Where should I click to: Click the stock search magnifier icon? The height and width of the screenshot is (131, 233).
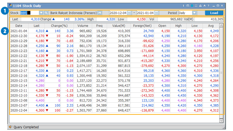tap(46, 13)
